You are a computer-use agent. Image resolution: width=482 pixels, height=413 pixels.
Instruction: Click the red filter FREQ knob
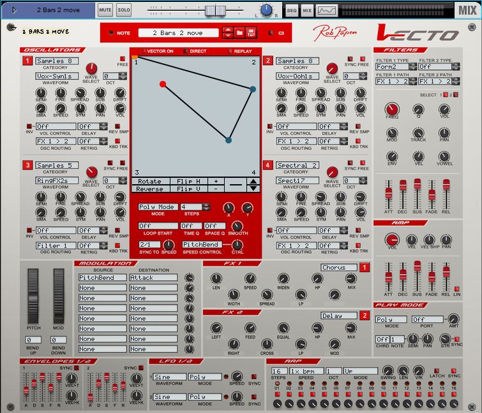(392, 108)
